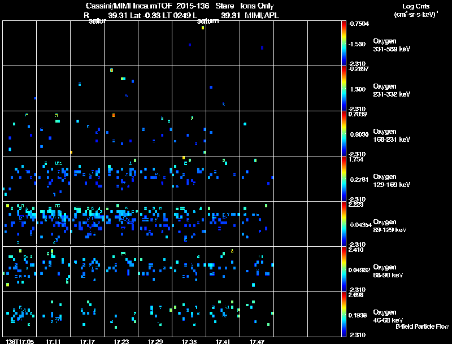Click the '17:47' time axis label
The height and width of the screenshot is (344, 452).
click(257, 341)
